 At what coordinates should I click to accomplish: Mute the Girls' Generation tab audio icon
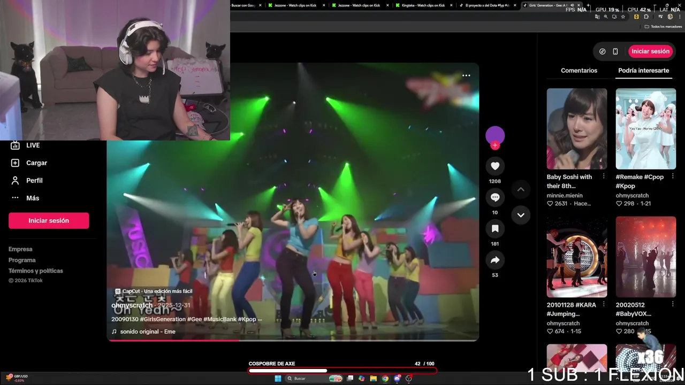pyautogui.click(x=572, y=5)
